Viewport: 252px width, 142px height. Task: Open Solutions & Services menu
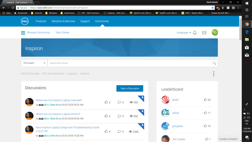63,21
